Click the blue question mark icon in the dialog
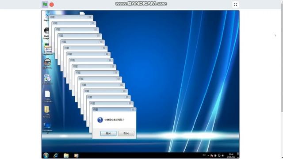The width and height of the screenshot is (283, 159). 100,120
